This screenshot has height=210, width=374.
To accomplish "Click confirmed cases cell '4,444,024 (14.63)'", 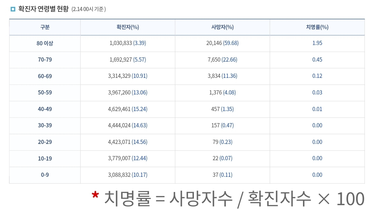I will tap(127, 125).
